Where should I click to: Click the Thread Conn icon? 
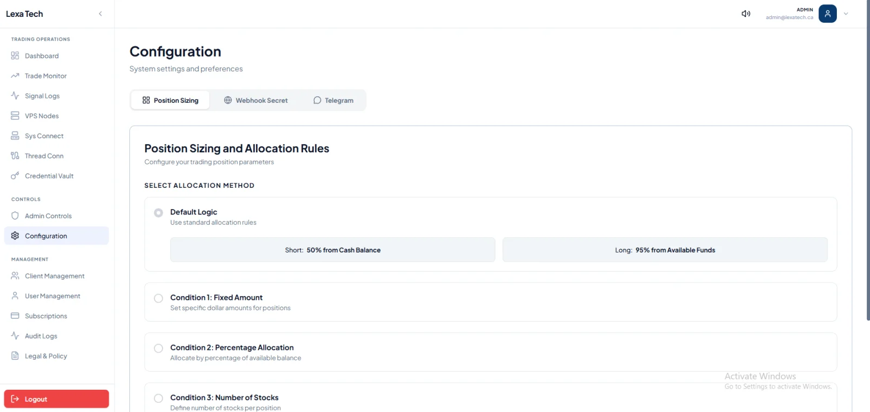[15, 156]
